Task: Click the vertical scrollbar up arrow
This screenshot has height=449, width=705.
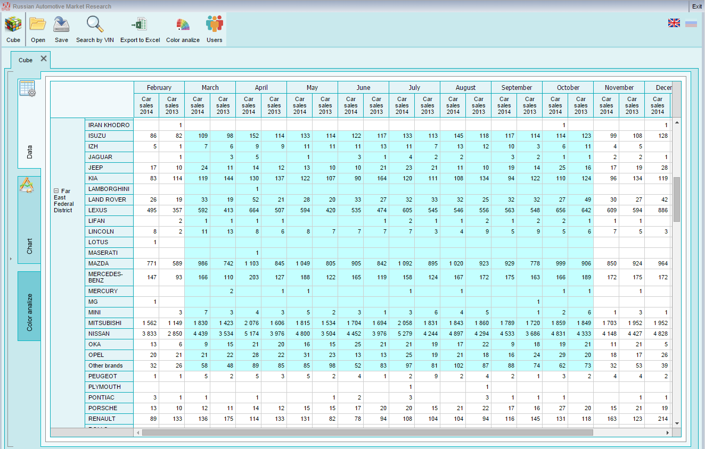Action: pos(677,122)
